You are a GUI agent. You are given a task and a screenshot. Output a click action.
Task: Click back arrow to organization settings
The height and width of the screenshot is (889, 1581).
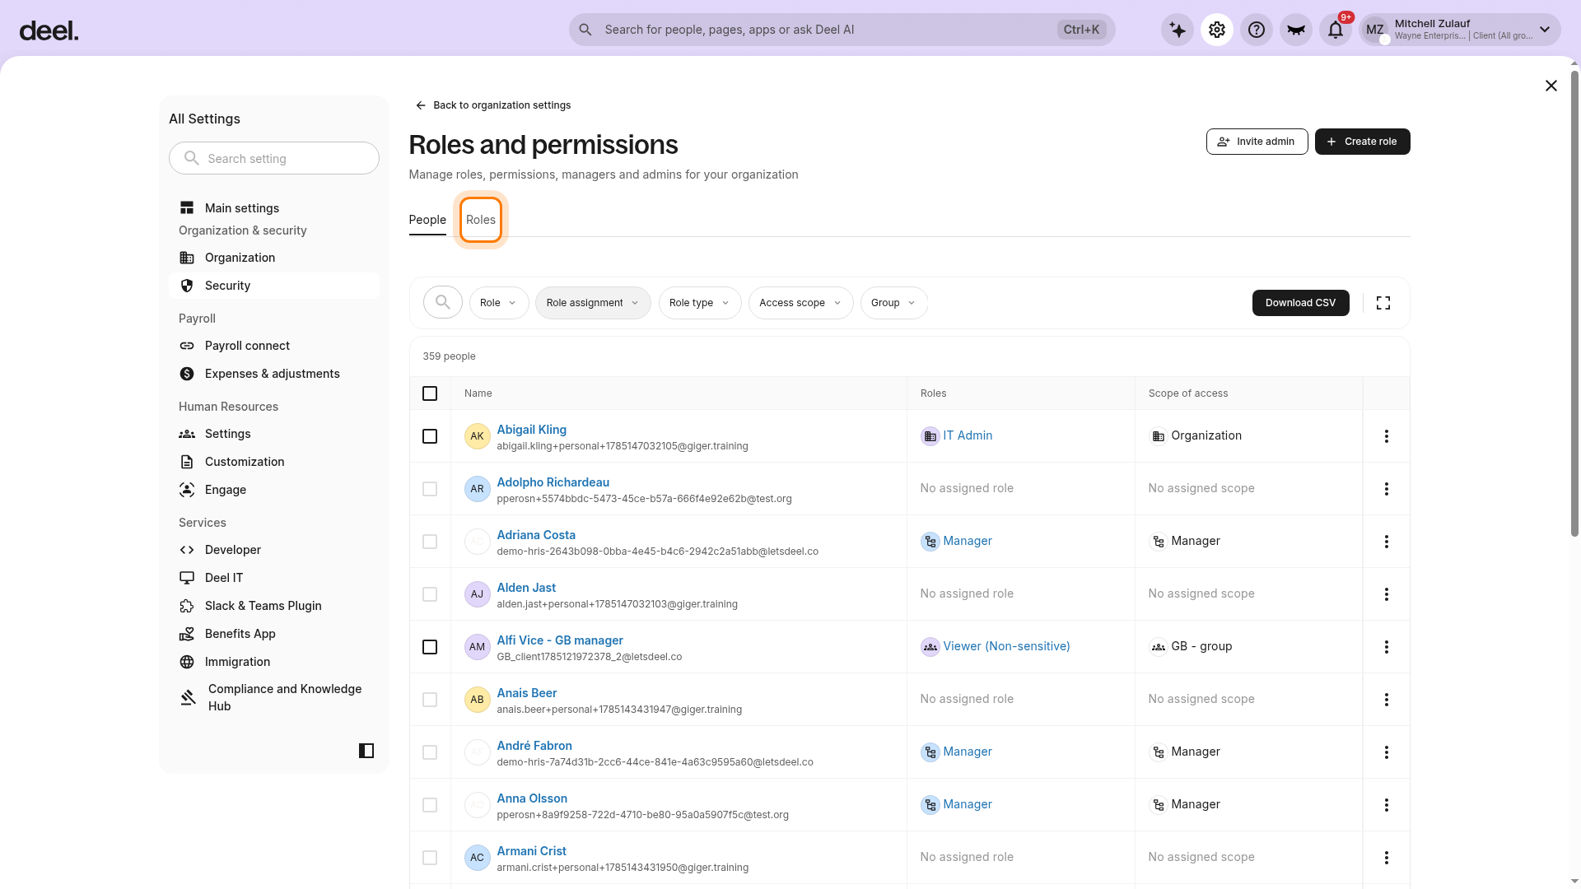421,105
